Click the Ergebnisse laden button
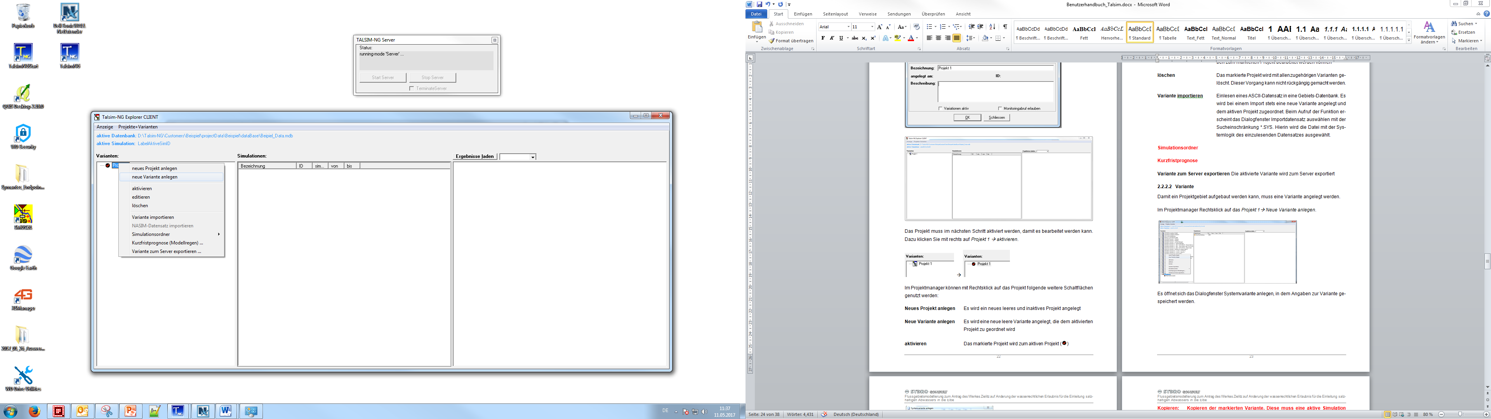Screen dimensions: 1491x419 (474, 156)
